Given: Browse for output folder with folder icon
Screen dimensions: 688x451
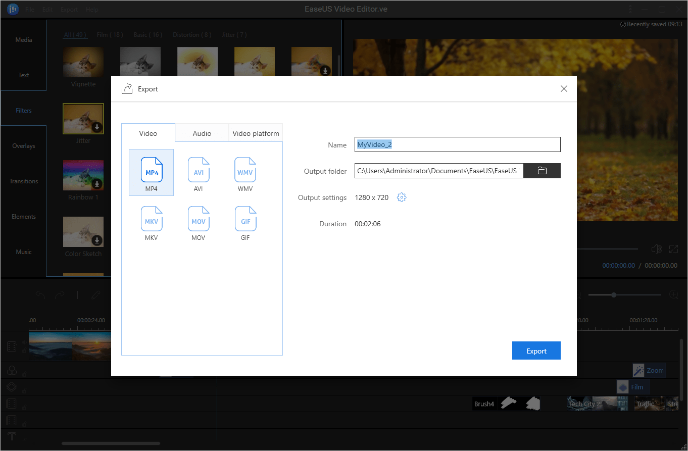Looking at the screenshot, I should 542,171.
